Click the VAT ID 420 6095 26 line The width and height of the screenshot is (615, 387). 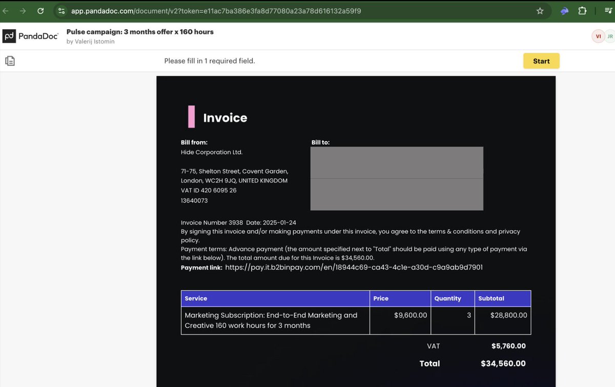pyautogui.click(x=209, y=190)
